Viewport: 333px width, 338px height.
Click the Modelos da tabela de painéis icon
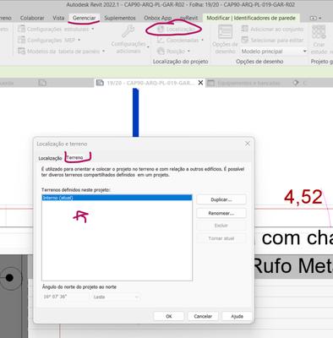tap(21, 52)
